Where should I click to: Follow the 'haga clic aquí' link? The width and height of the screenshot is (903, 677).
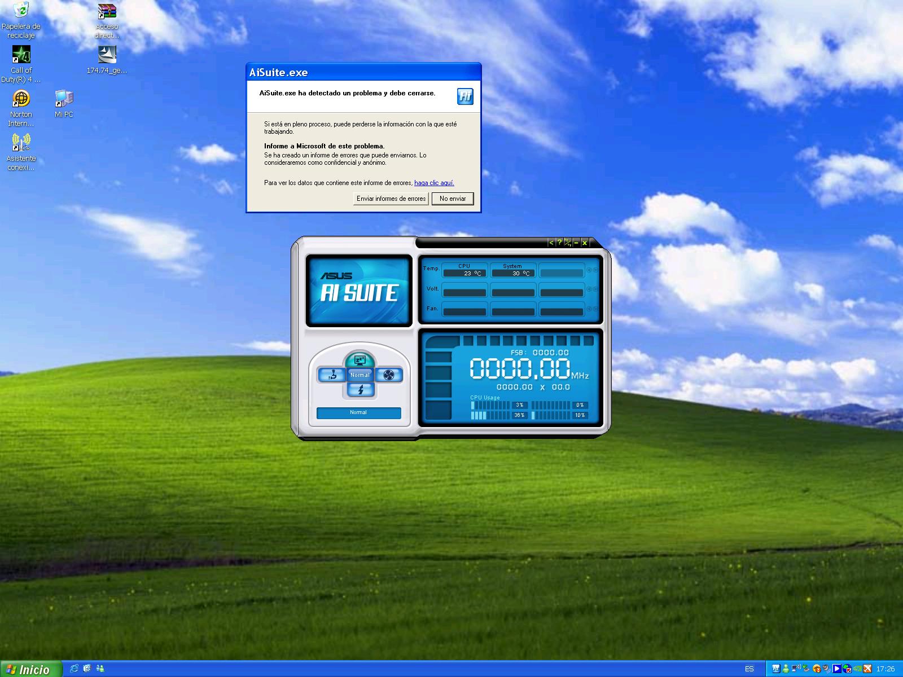434,183
